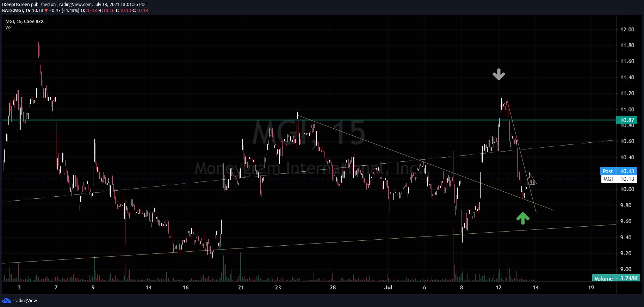Click the 'Jul' date axis label

click(x=388, y=287)
